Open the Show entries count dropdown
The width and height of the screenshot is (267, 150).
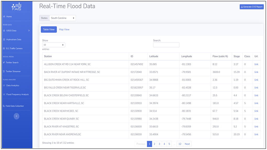pos(54,45)
